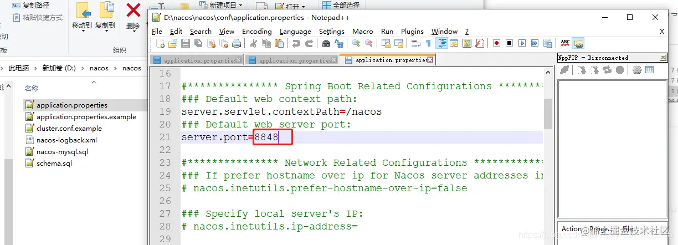Viewport: 678px width, 245px height.
Task: Toggle the NppFTP window toolbar icon
Action: [579, 43]
